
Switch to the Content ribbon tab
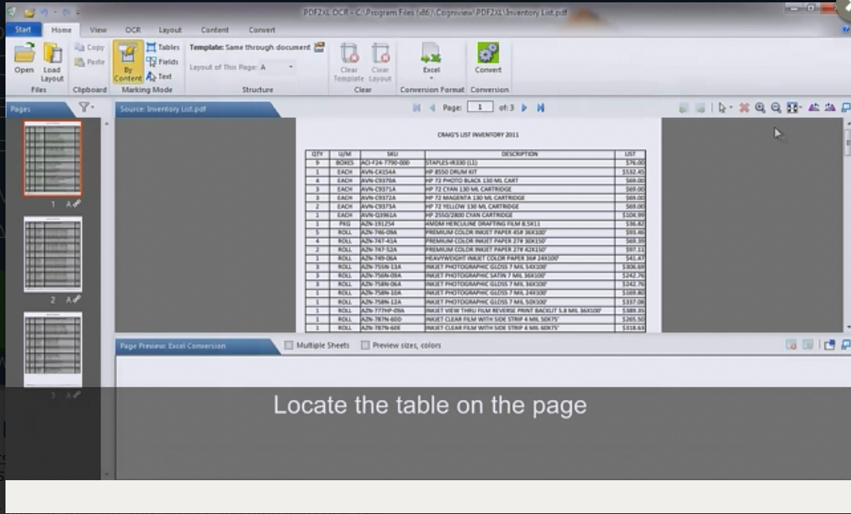point(215,30)
